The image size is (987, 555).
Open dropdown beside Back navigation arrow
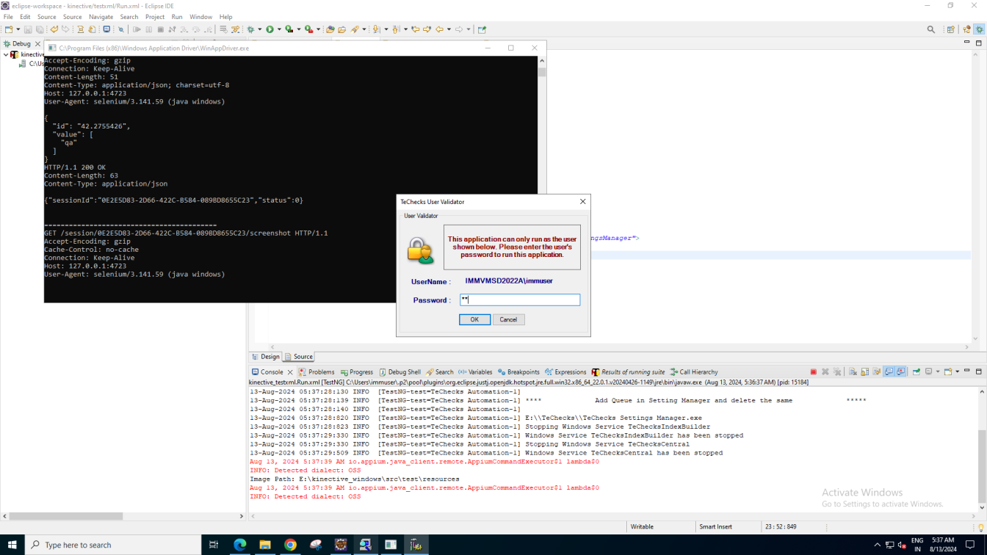(x=449, y=29)
